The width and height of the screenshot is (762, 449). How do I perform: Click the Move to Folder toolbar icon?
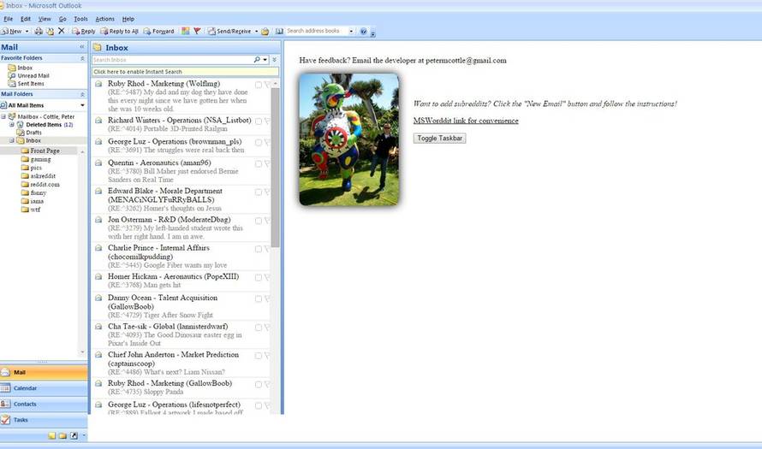point(50,31)
